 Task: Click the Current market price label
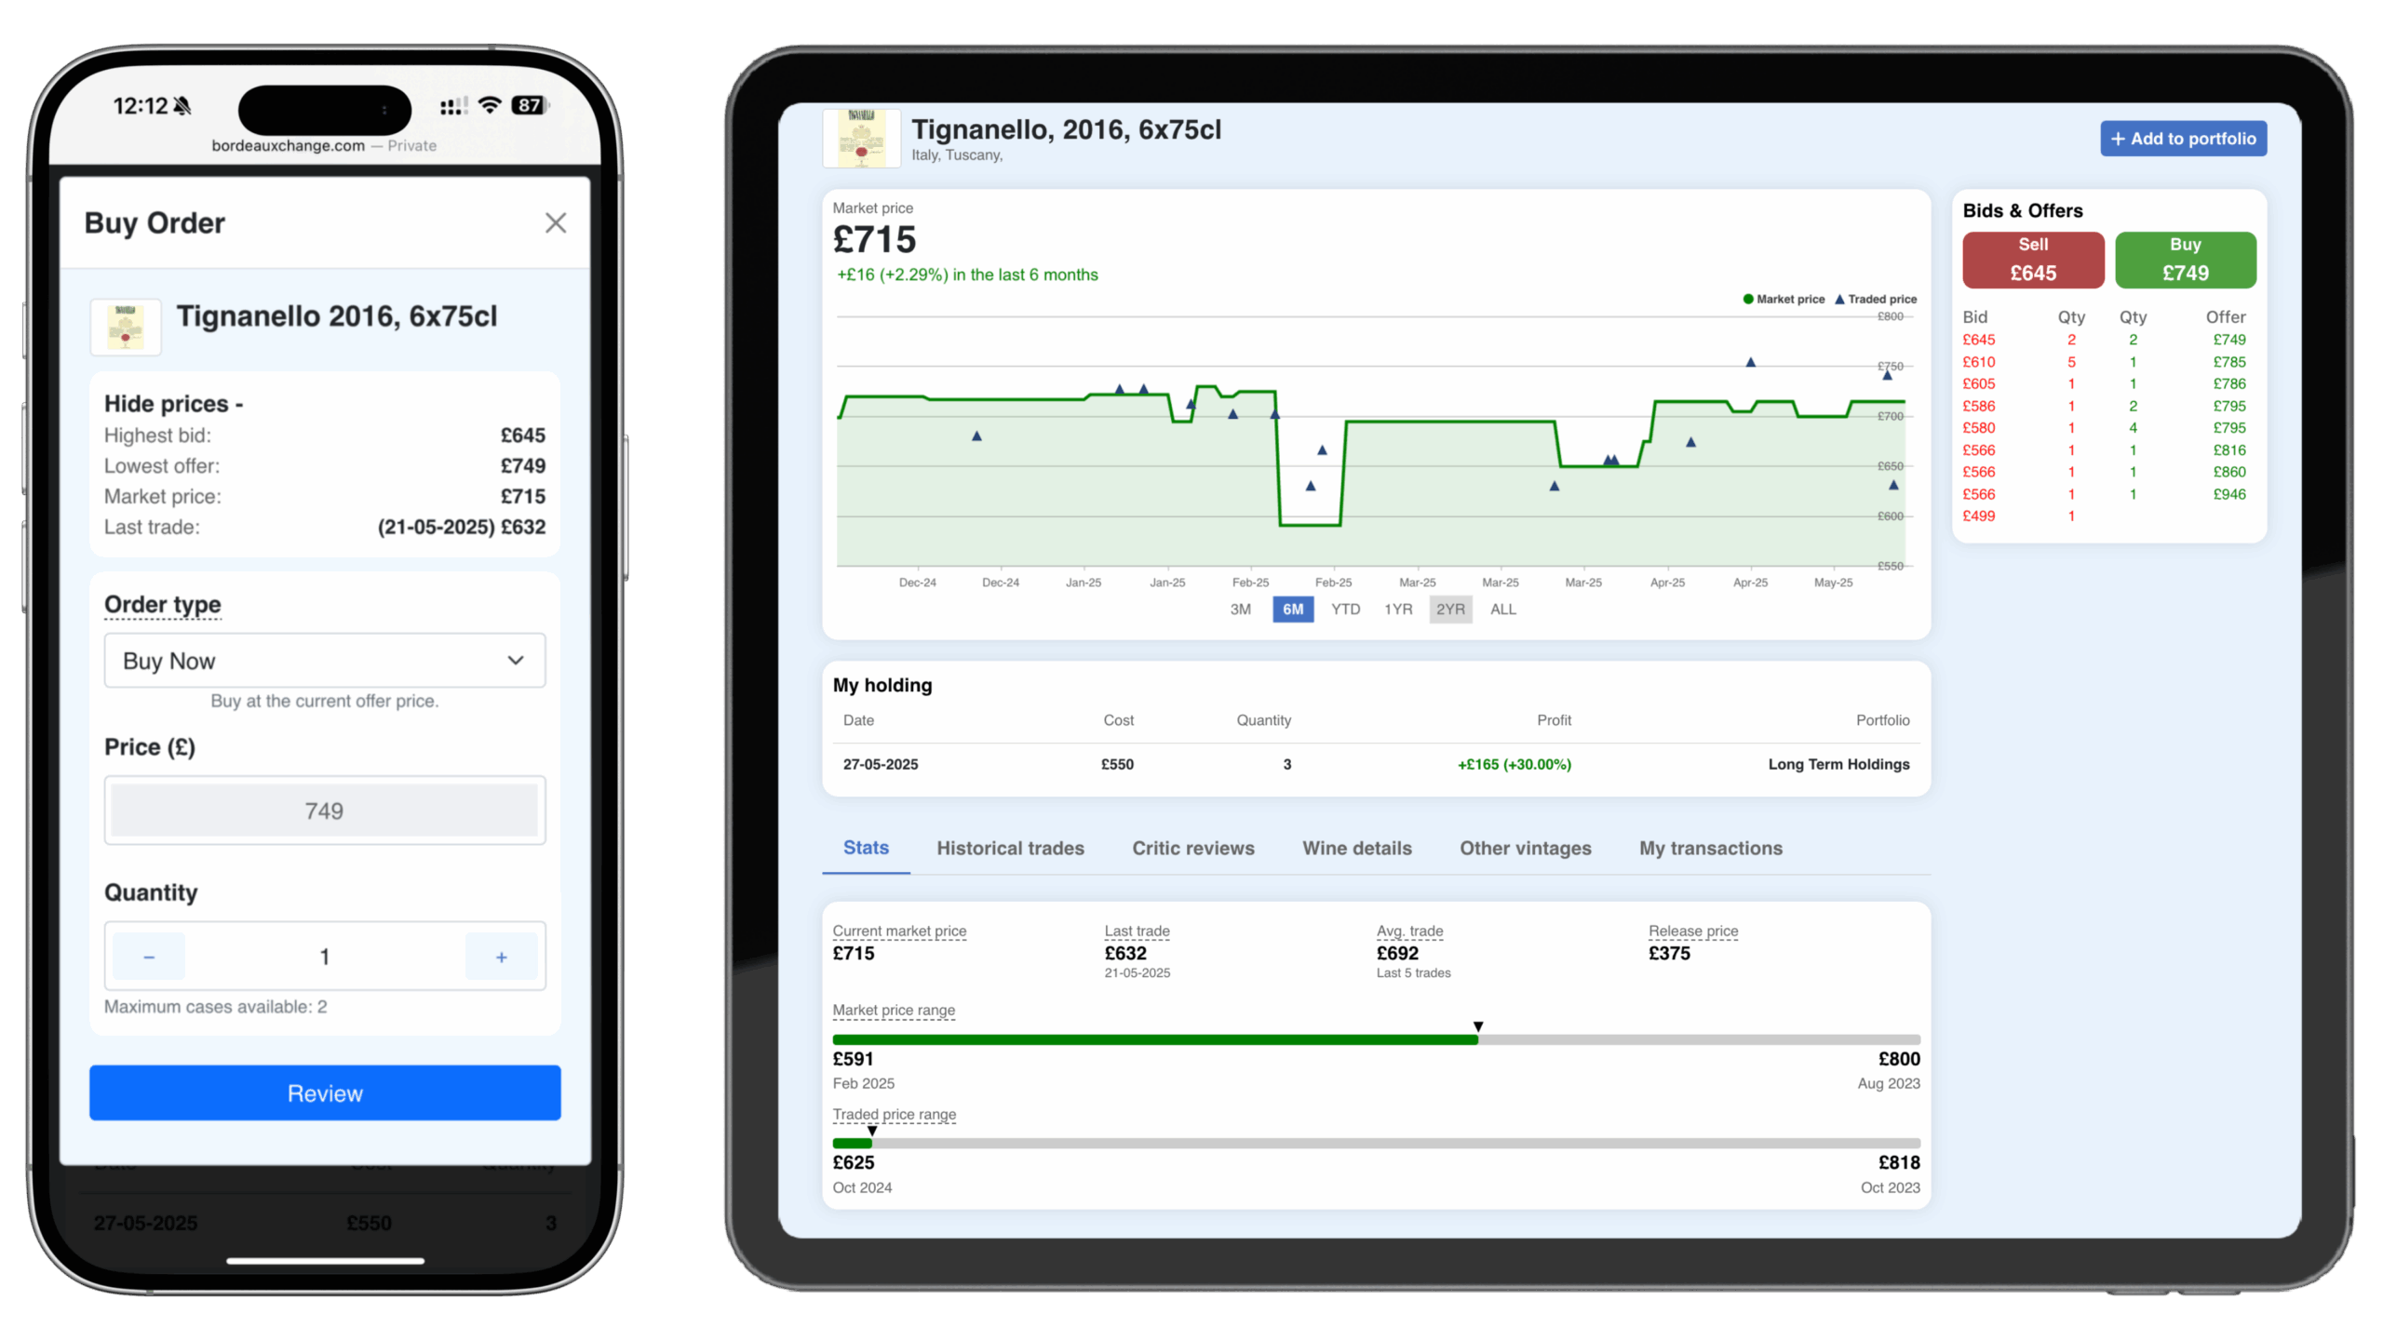pyautogui.click(x=899, y=931)
